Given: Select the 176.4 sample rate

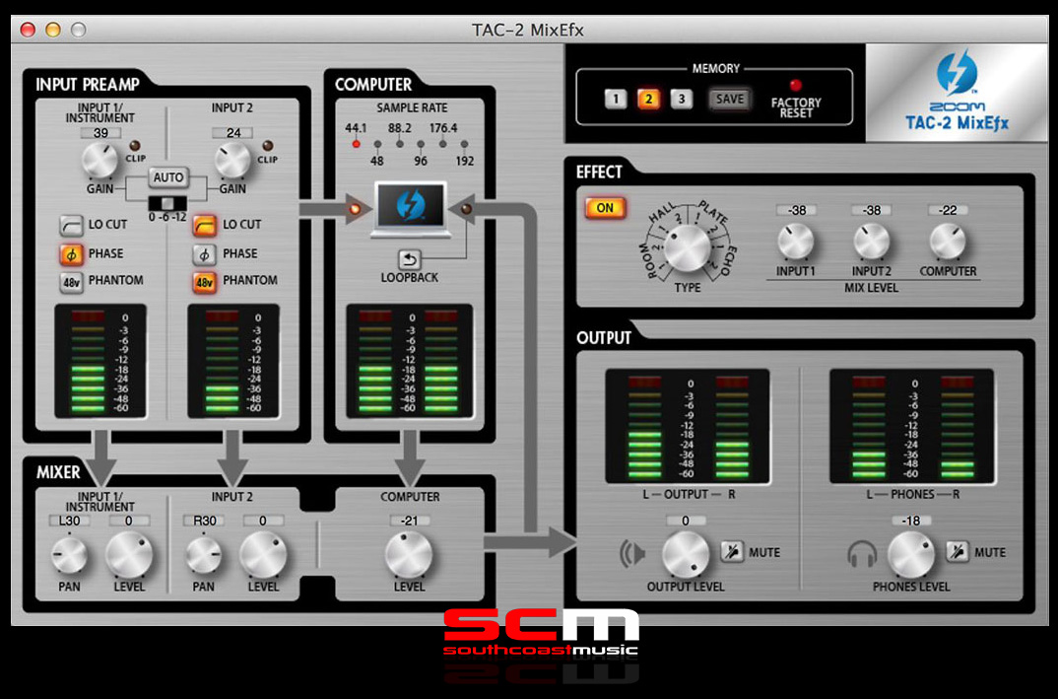Looking at the screenshot, I should click(442, 144).
